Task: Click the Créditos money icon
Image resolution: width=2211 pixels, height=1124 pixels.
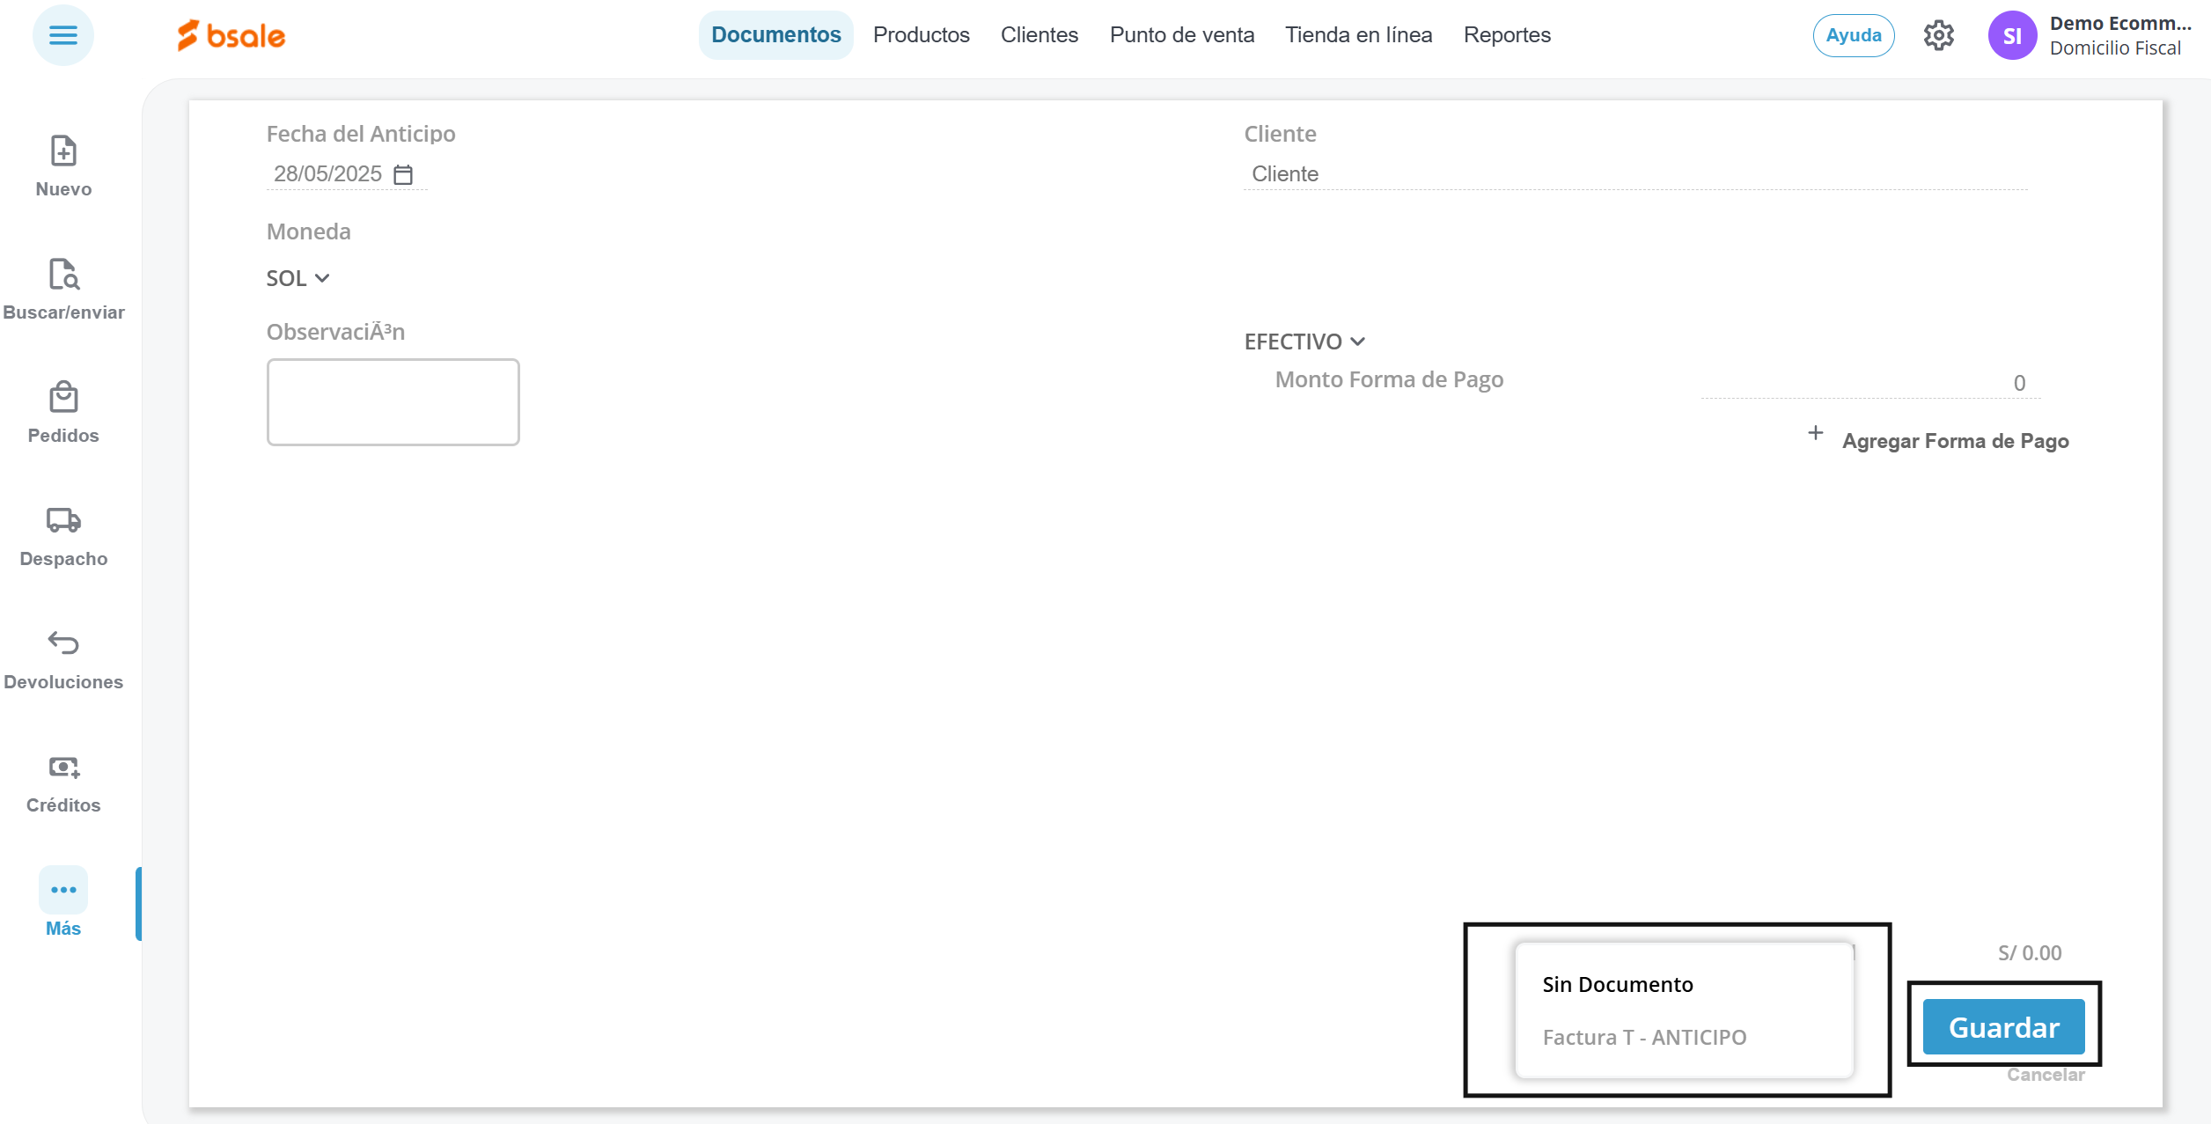Action: 63,768
